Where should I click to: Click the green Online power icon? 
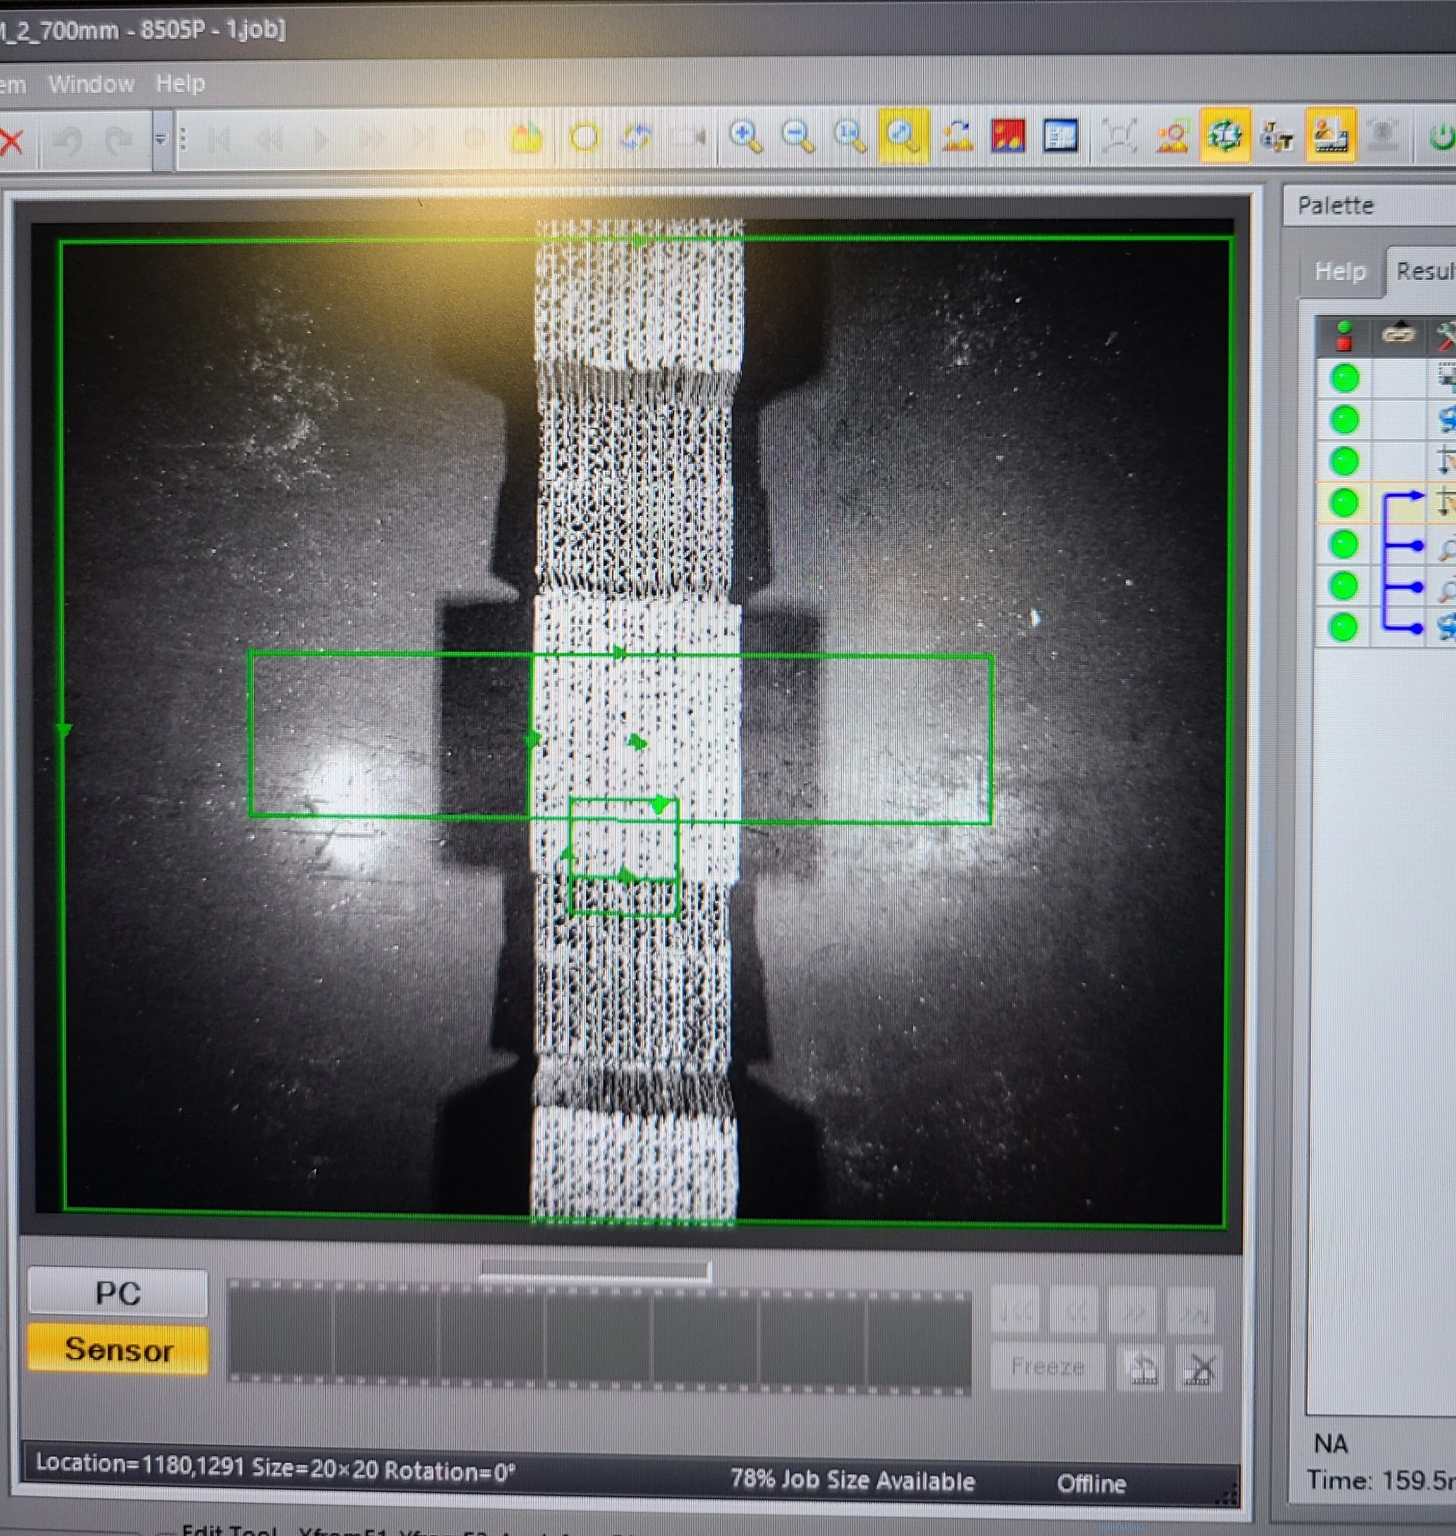point(1440,137)
